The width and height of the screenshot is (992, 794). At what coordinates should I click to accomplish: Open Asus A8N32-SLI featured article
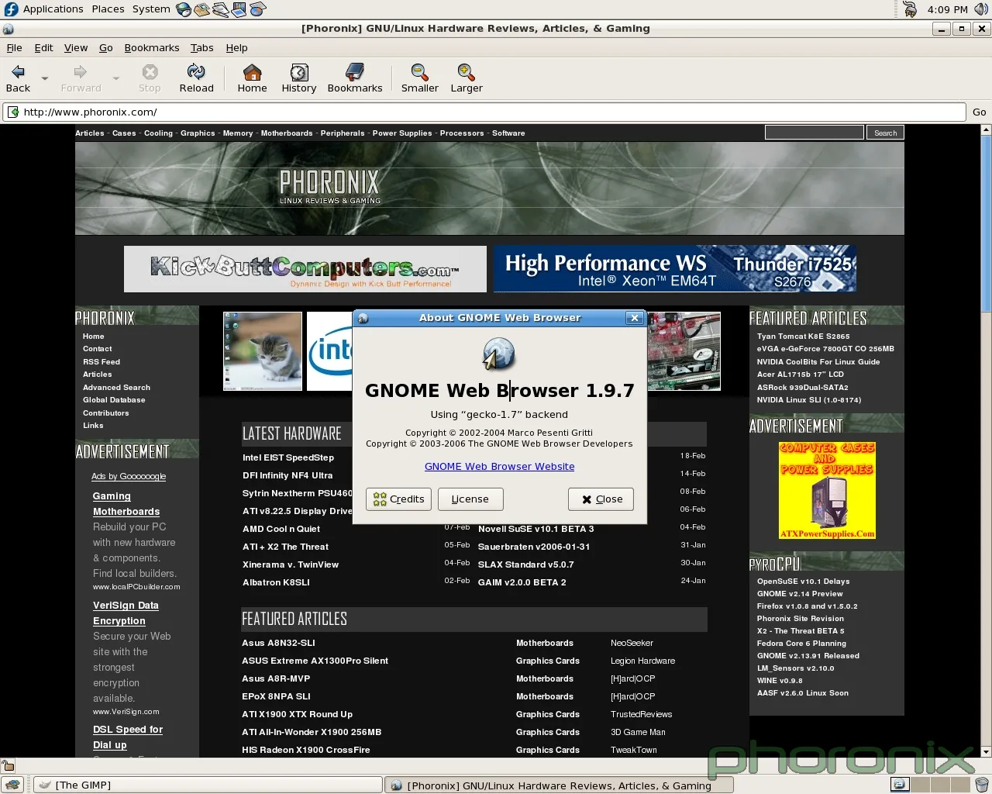278,643
